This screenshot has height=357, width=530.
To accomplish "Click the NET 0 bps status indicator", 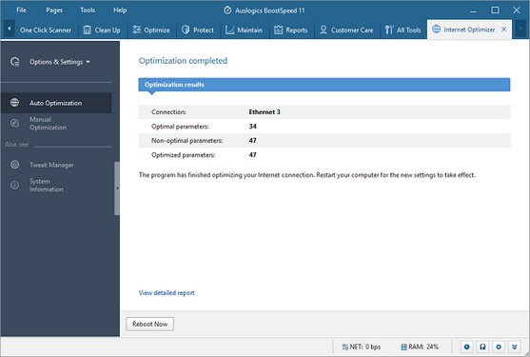I will (361, 347).
